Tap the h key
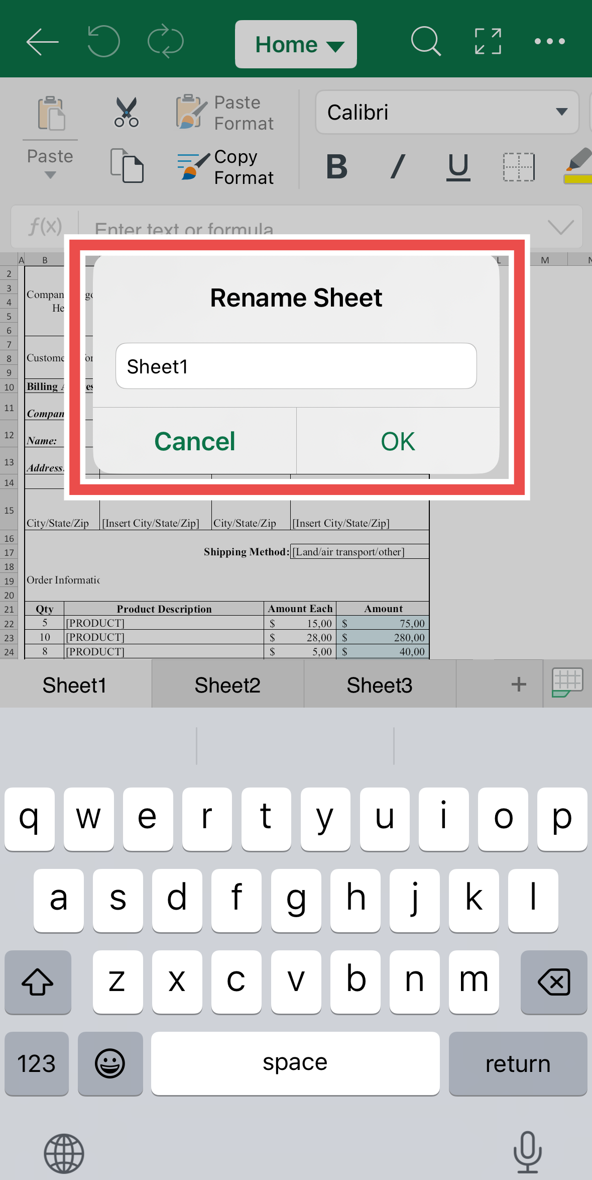The height and width of the screenshot is (1180, 592). (x=356, y=901)
